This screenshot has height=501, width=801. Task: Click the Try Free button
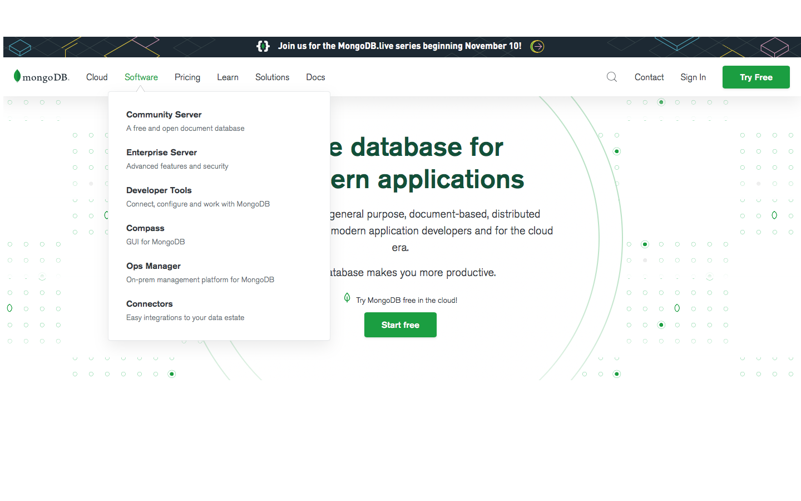click(756, 77)
